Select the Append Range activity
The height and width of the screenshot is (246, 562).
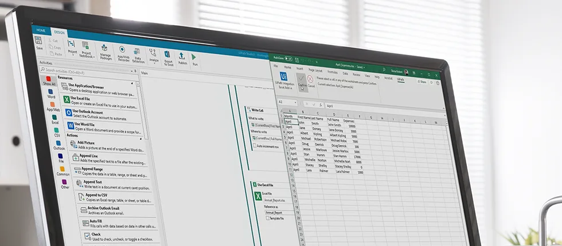point(112,172)
